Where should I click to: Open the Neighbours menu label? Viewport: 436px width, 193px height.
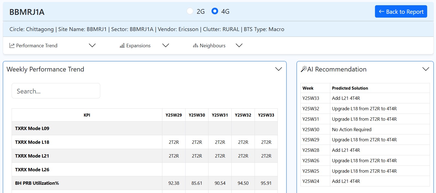point(213,46)
